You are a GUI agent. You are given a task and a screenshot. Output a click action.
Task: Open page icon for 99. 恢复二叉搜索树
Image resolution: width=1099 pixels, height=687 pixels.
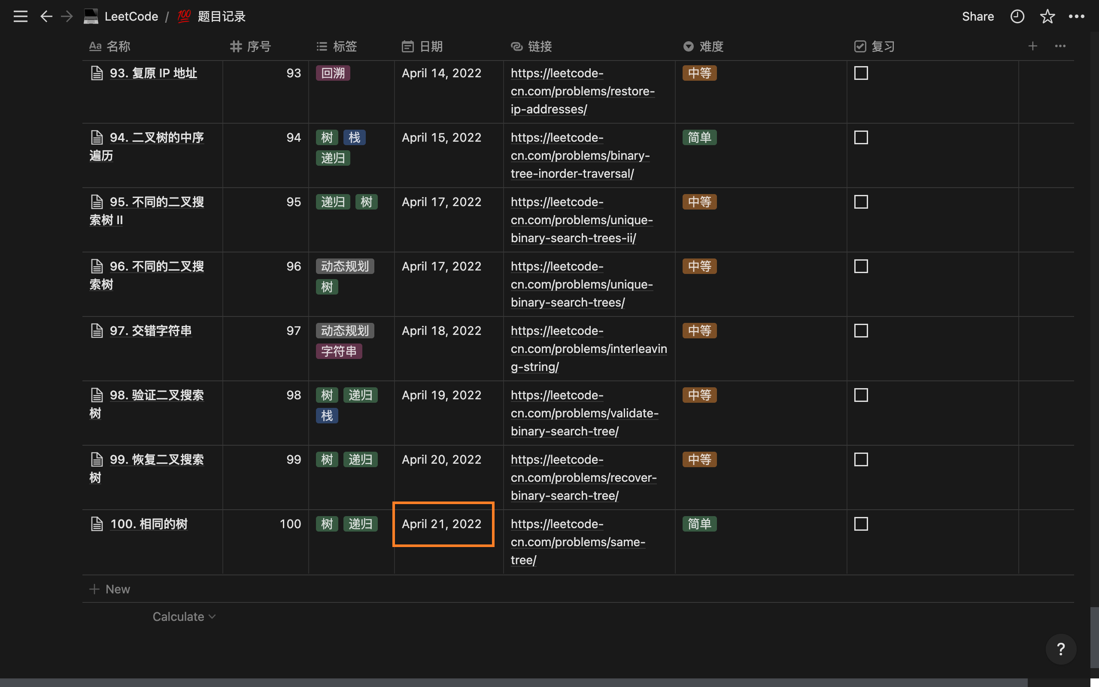click(x=97, y=460)
